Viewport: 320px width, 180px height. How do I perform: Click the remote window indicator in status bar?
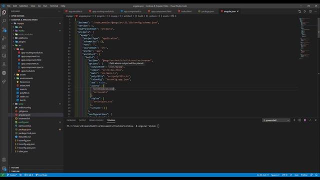point(2,175)
